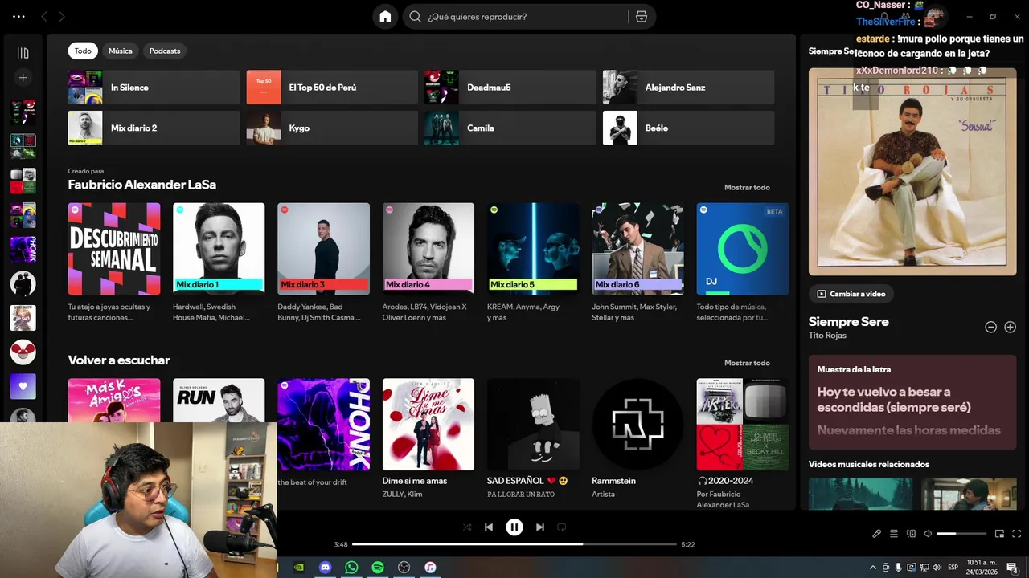Open Dime si me amas card
Image resolution: width=1029 pixels, height=578 pixels.
428,440
